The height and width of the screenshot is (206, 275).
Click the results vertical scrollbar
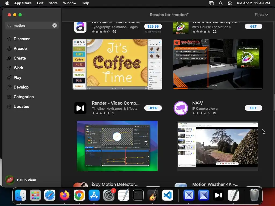click(274, 102)
